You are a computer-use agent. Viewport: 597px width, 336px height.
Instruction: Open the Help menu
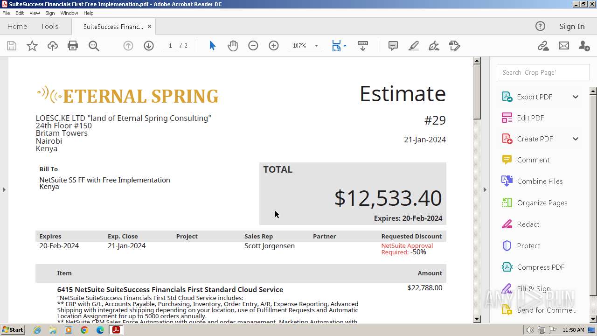[x=89, y=13]
